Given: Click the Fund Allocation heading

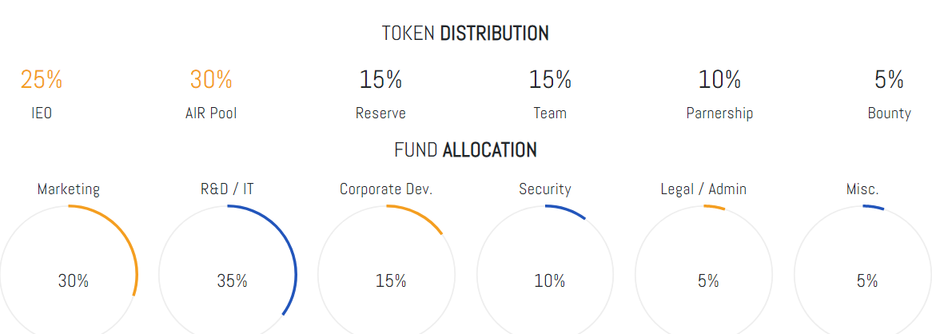Looking at the screenshot, I should coord(465,149).
